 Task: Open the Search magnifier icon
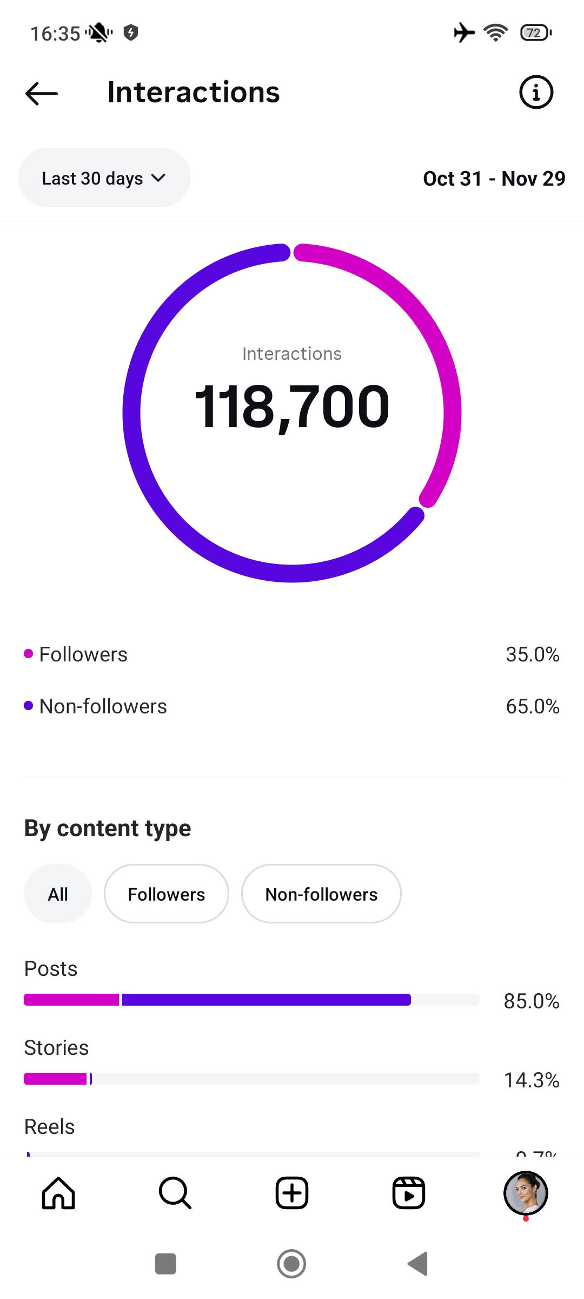pos(175,1193)
